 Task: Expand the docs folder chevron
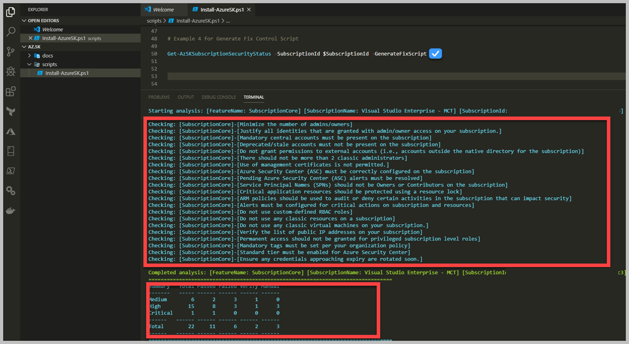click(x=30, y=55)
